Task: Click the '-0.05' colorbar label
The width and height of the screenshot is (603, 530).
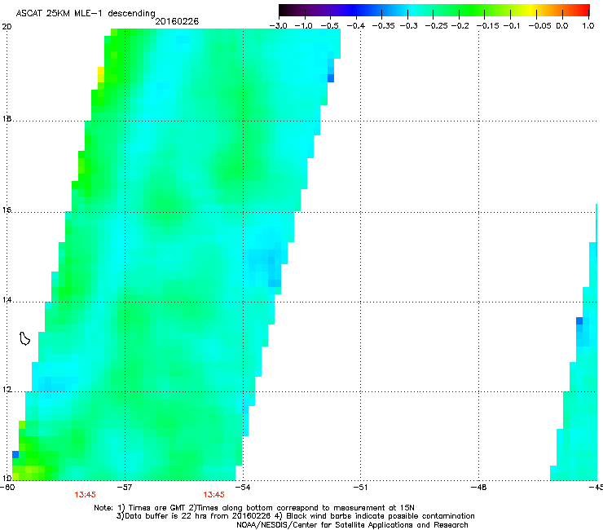Action: pyautogui.click(x=539, y=26)
